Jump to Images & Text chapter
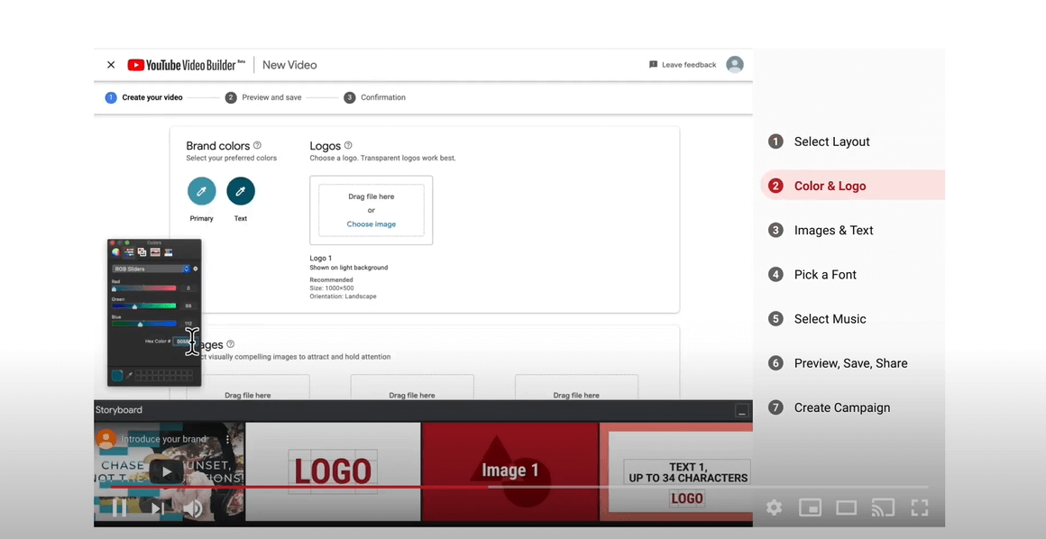Image resolution: width=1046 pixels, height=539 pixels. 832,231
